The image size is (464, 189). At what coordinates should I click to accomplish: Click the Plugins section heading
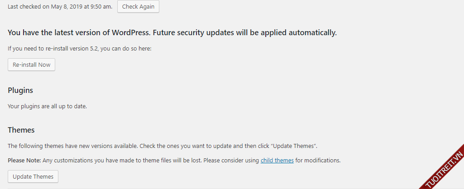(20, 90)
